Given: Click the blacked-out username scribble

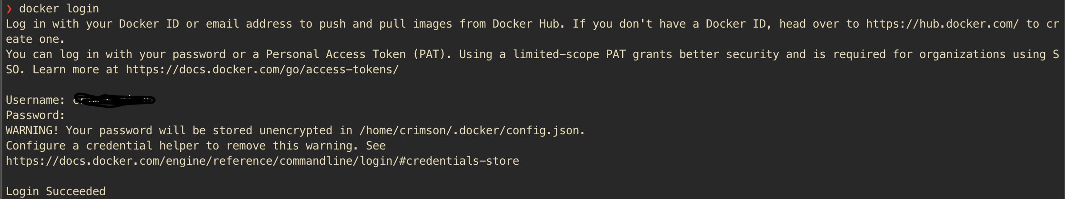Looking at the screenshot, I should coord(114,100).
